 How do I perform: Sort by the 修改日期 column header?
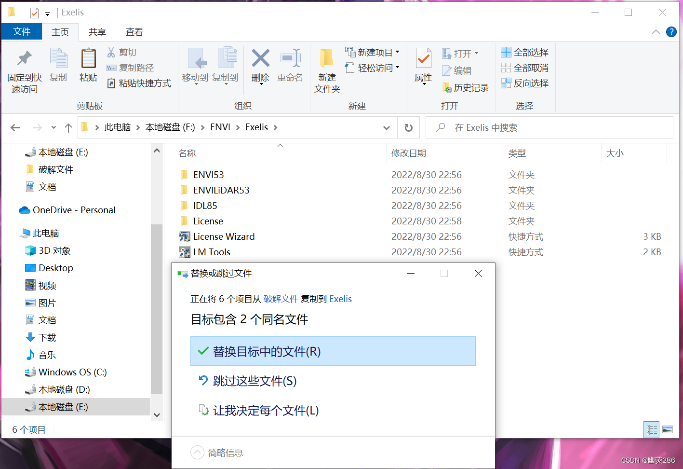tap(409, 153)
